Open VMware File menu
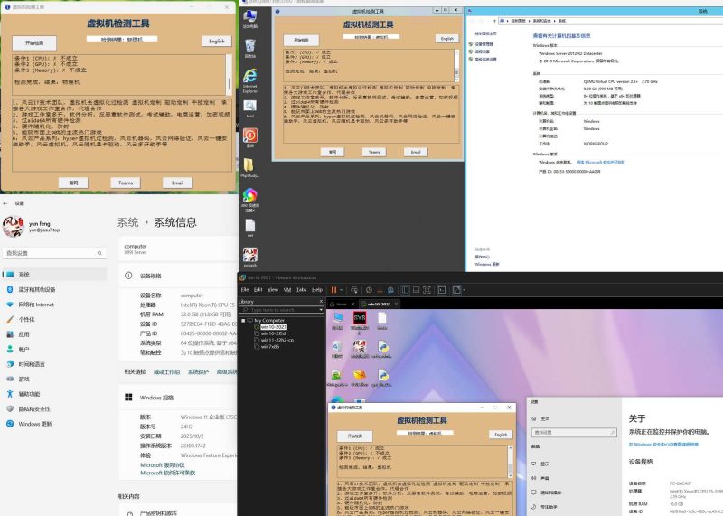Screen dimensions: 723x516 pyautogui.click(x=245, y=289)
